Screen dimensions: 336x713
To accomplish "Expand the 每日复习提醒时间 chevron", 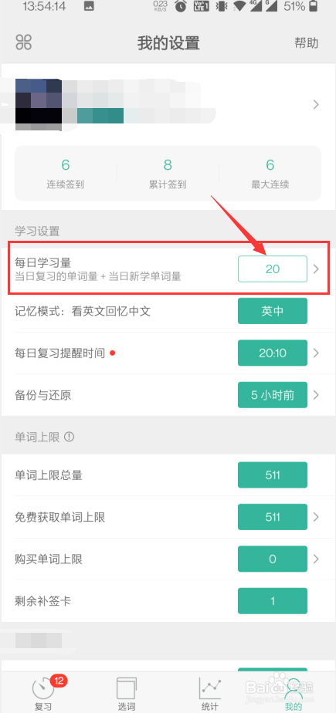I will tap(317, 353).
